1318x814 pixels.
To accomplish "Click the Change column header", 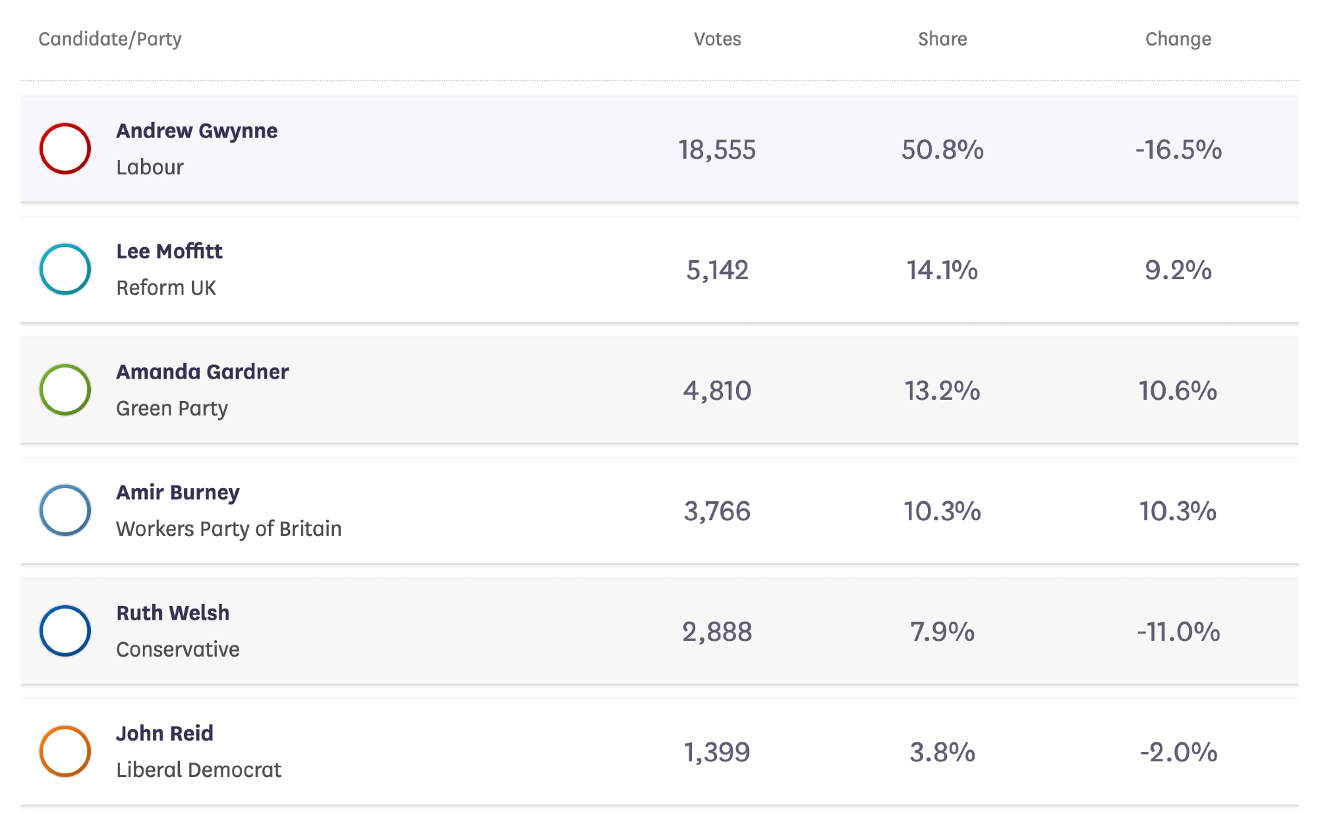I will (x=1178, y=40).
